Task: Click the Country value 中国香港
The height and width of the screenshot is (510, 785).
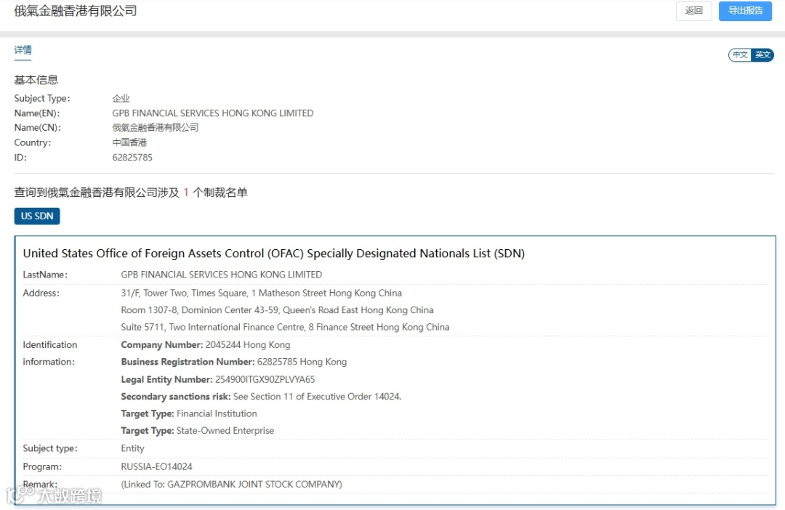Action: 129,142
